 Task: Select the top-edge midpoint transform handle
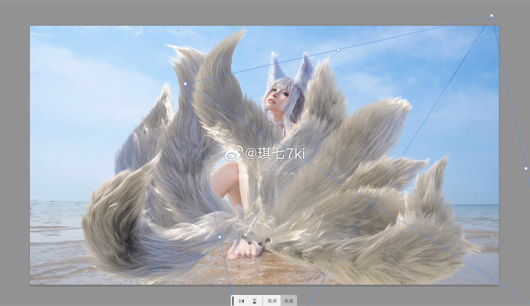pyautogui.click(x=338, y=50)
